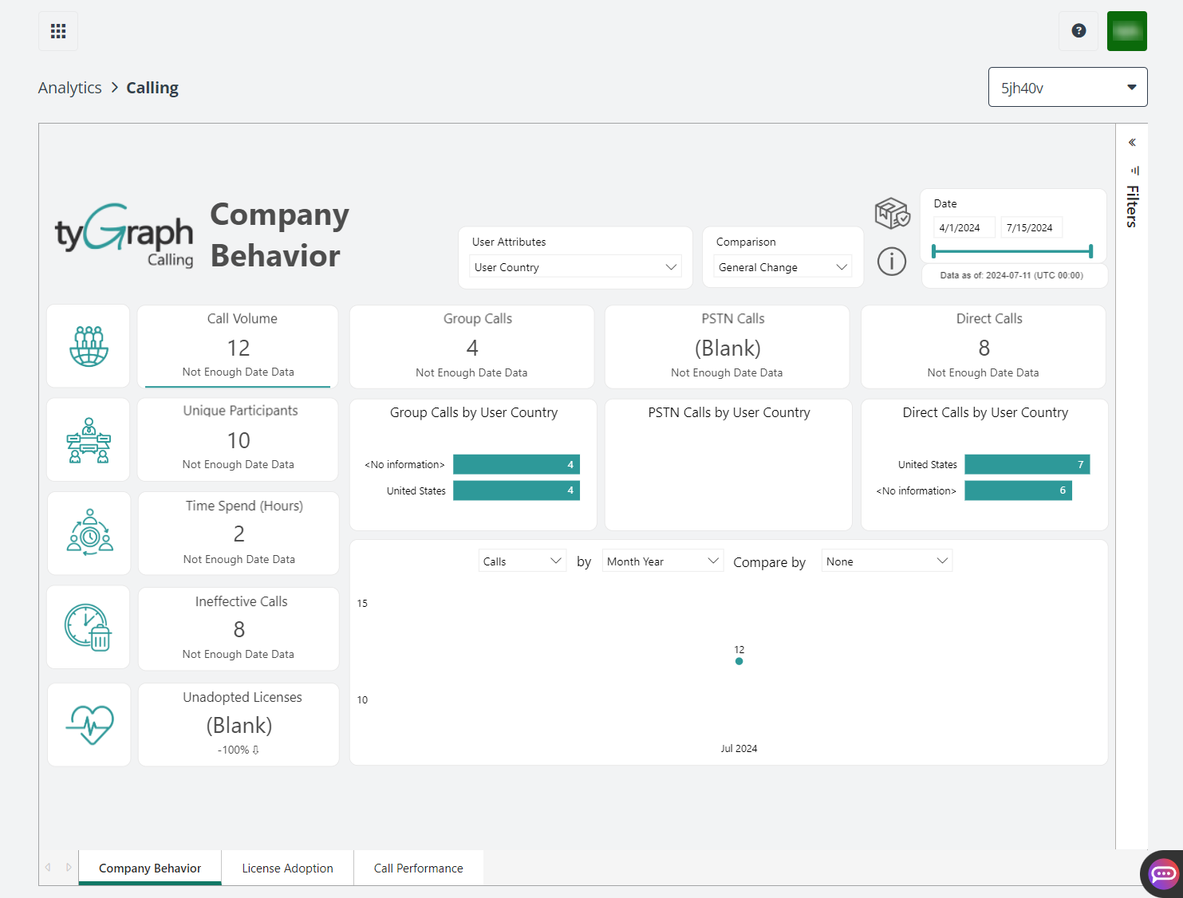Viewport: 1183px width, 898px height.
Task: Click the package checkmark icon near Date
Action: (892, 214)
